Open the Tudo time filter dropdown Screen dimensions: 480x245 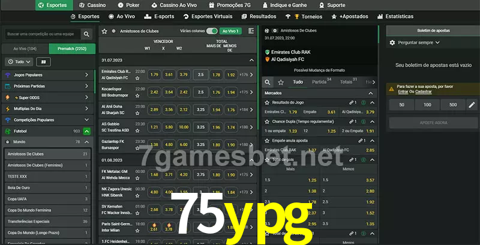(18, 62)
